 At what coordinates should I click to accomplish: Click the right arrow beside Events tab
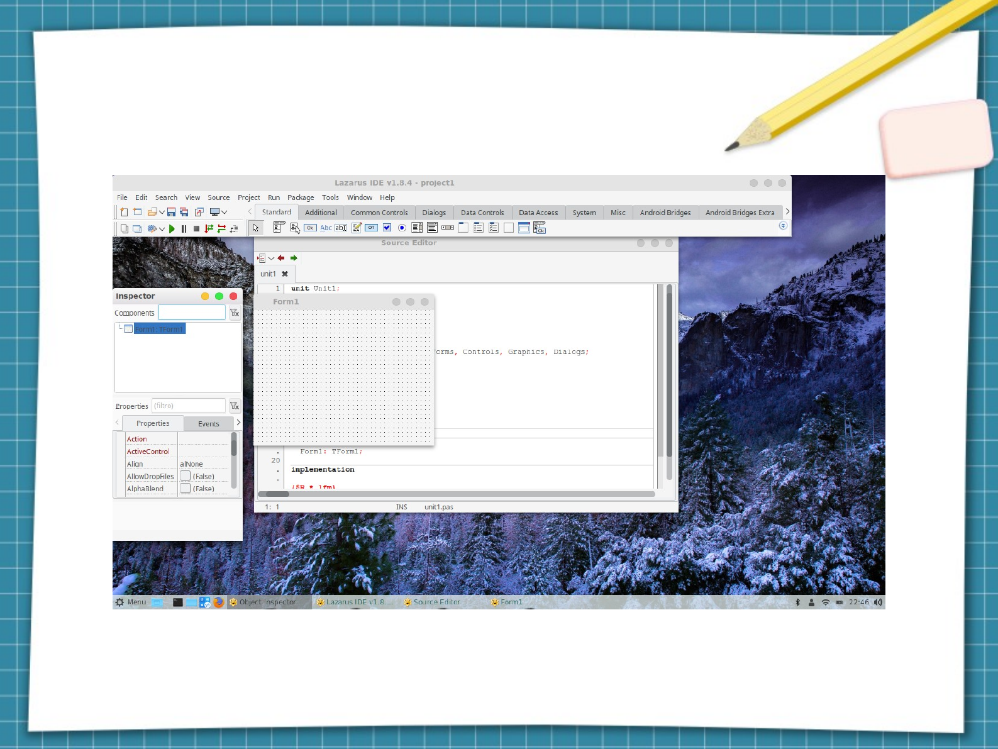[x=238, y=423]
